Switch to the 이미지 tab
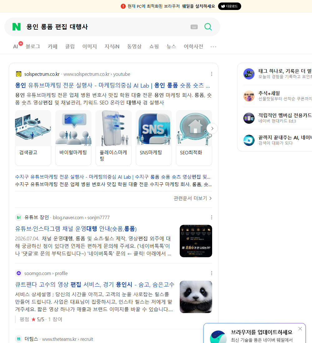312x343 pixels. (90, 46)
